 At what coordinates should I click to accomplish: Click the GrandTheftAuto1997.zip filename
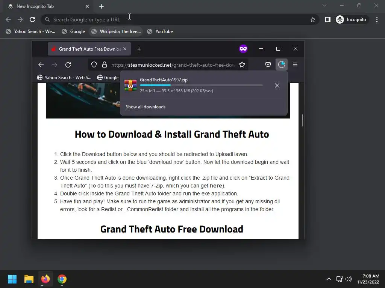(x=164, y=80)
